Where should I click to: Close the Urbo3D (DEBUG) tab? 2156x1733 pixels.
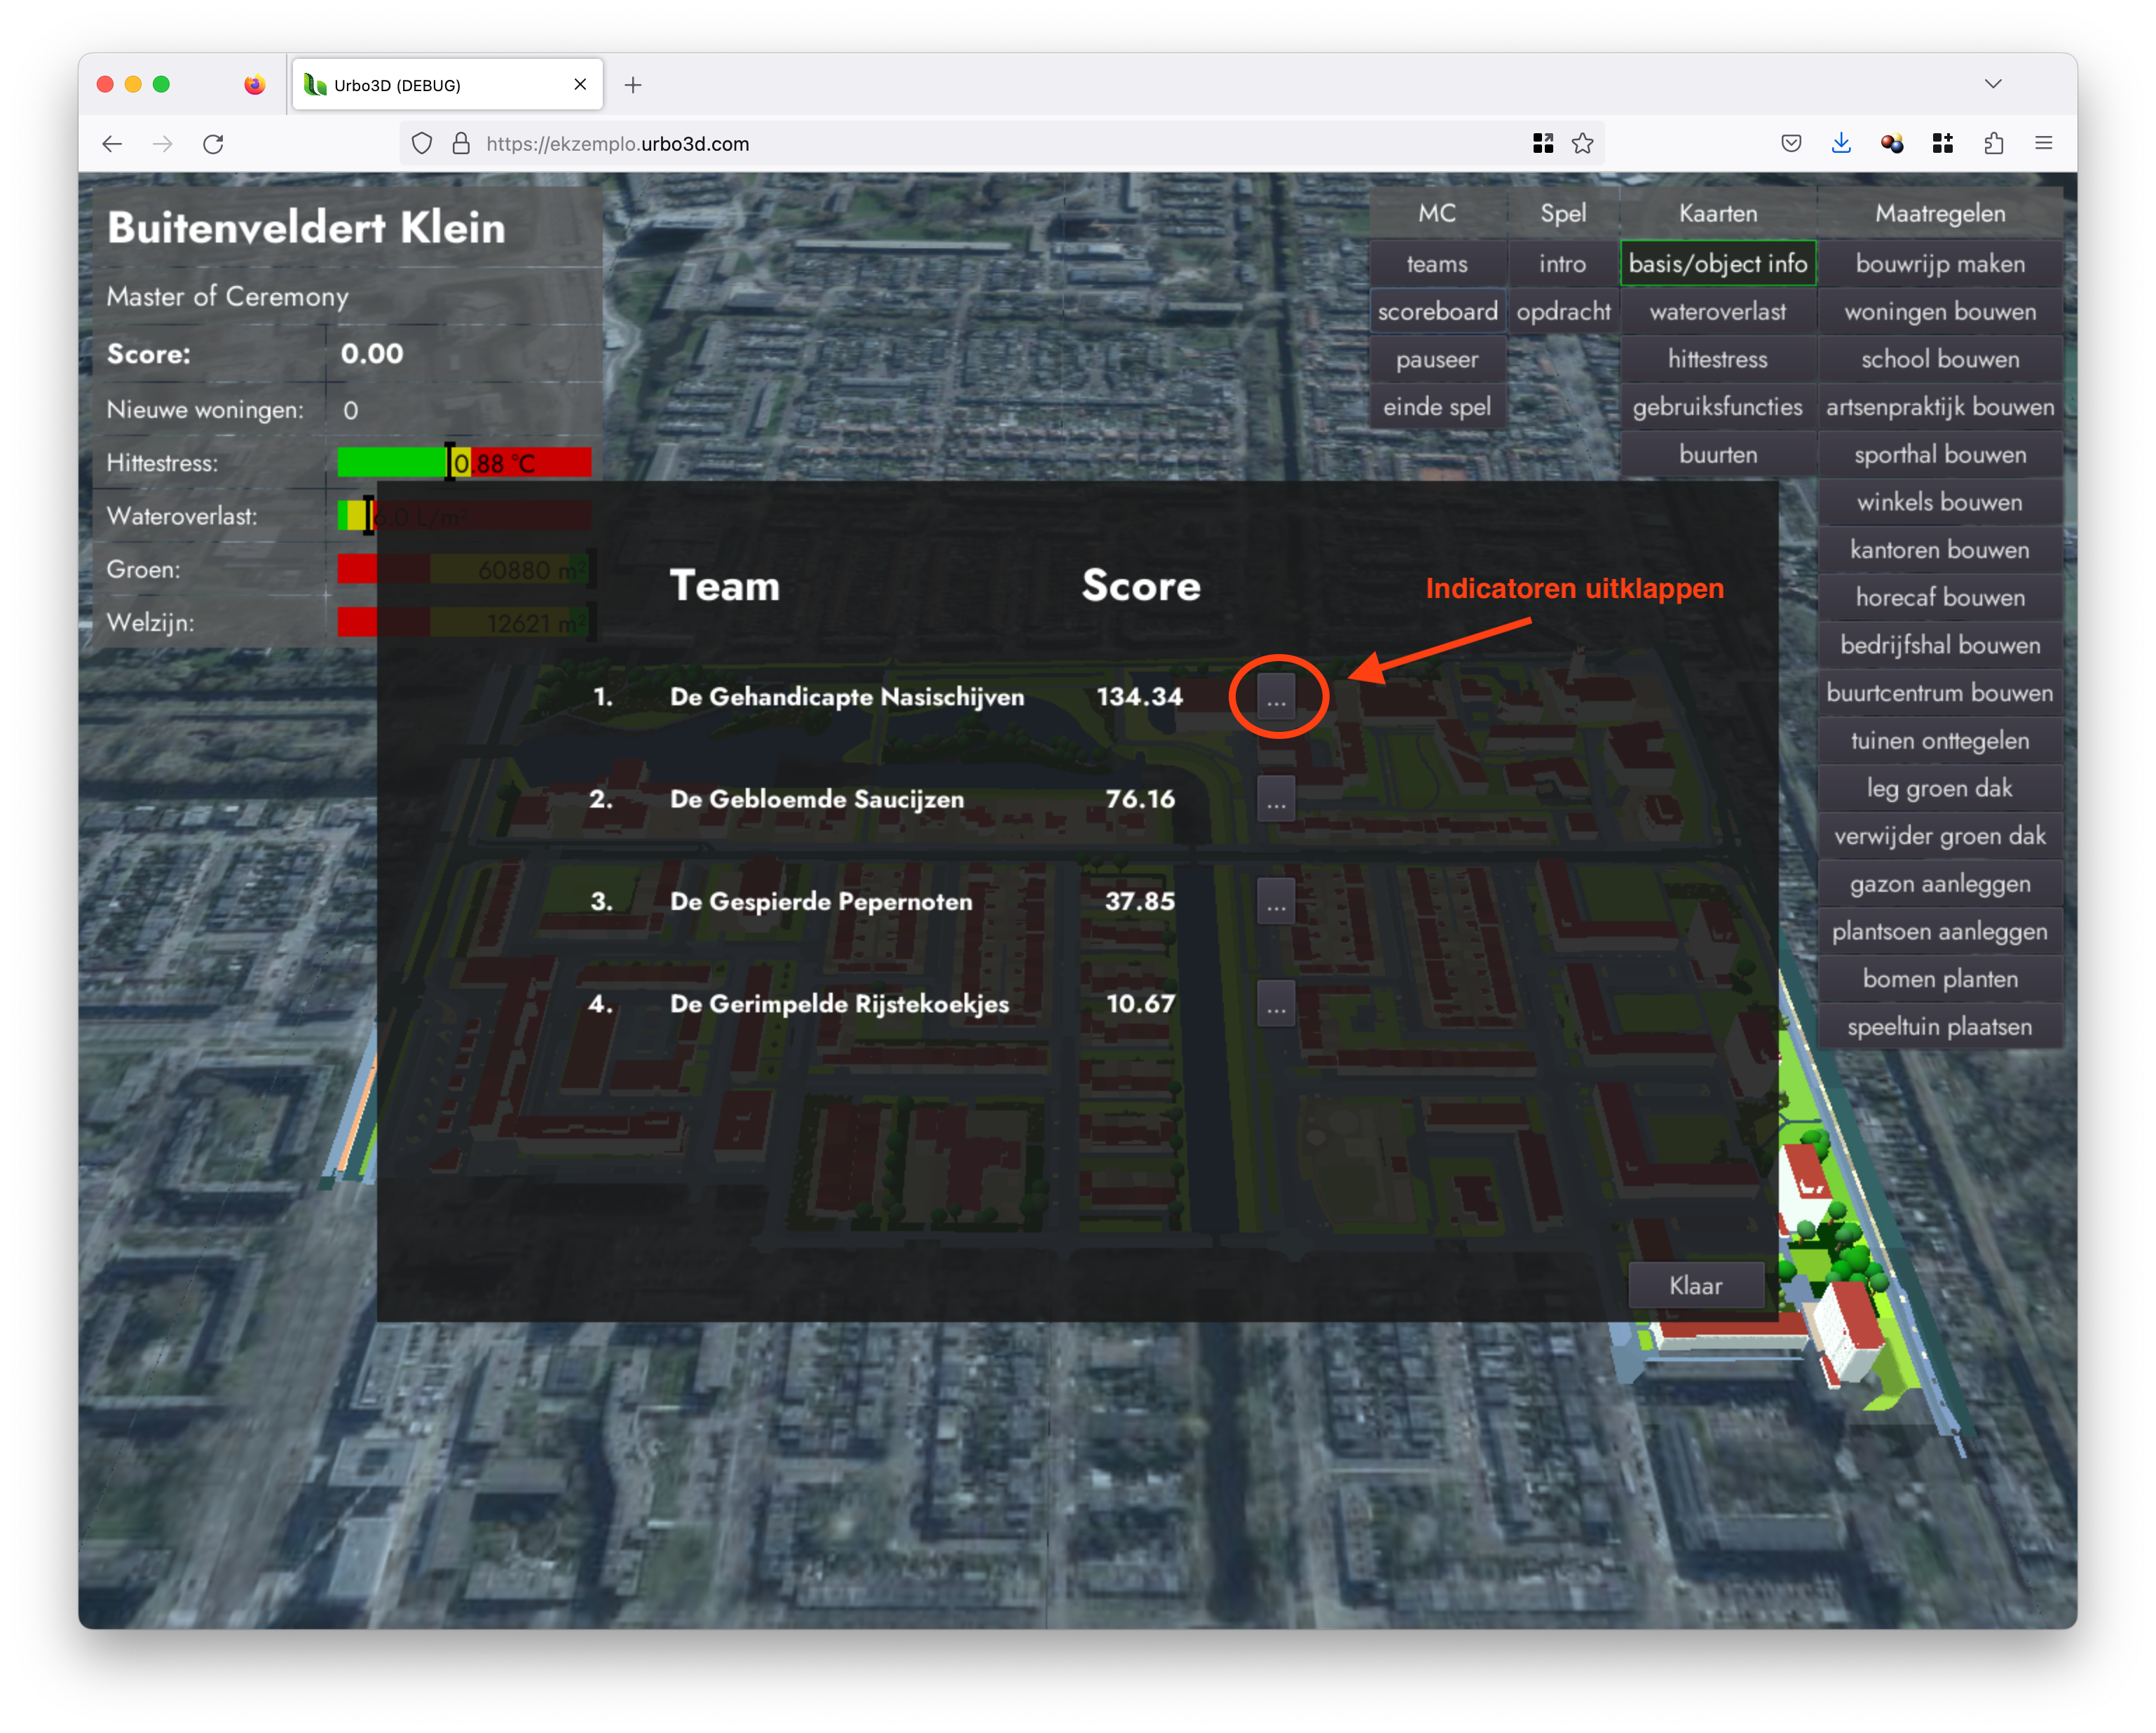[x=580, y=85]
